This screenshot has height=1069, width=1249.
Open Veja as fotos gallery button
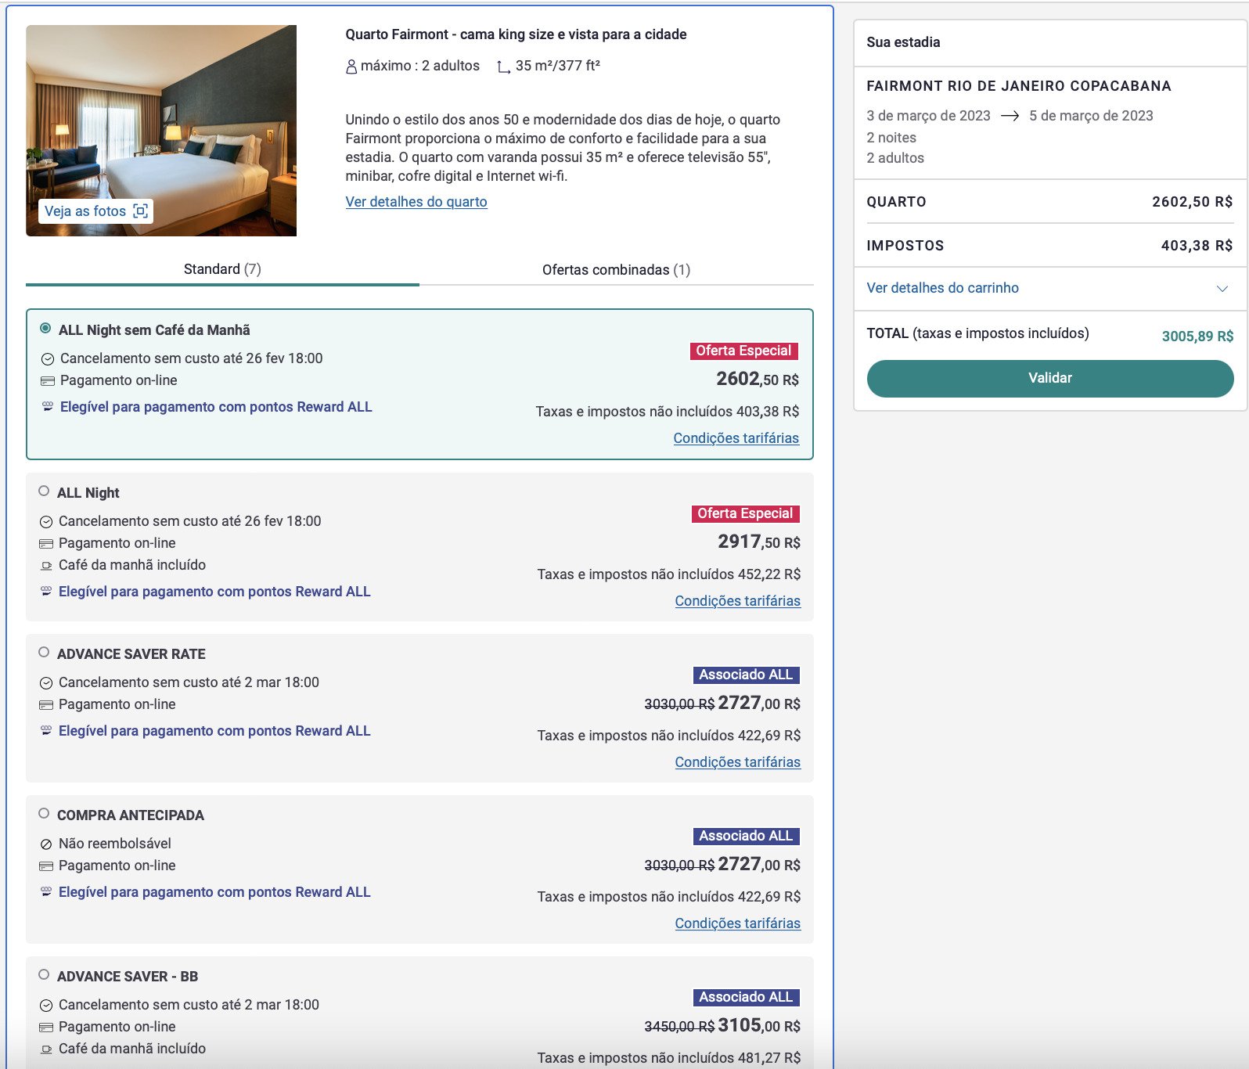pyautogui.click(x=95, y=211)
